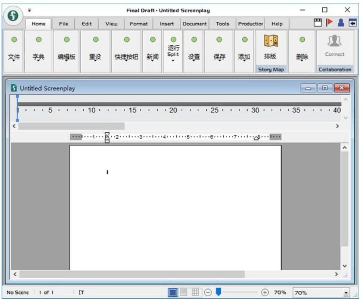Image resolution: width=364 pixels, height=301 pixels.
Task: Click the 重设 ribbon button
Action: click(95, 51)
